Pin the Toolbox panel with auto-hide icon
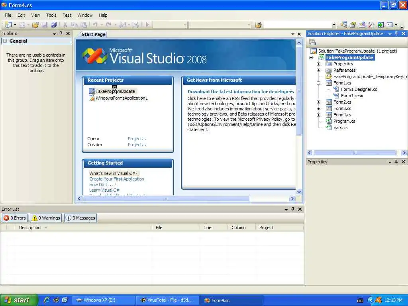This screenshot has height=306, width=408. [61, 33]
